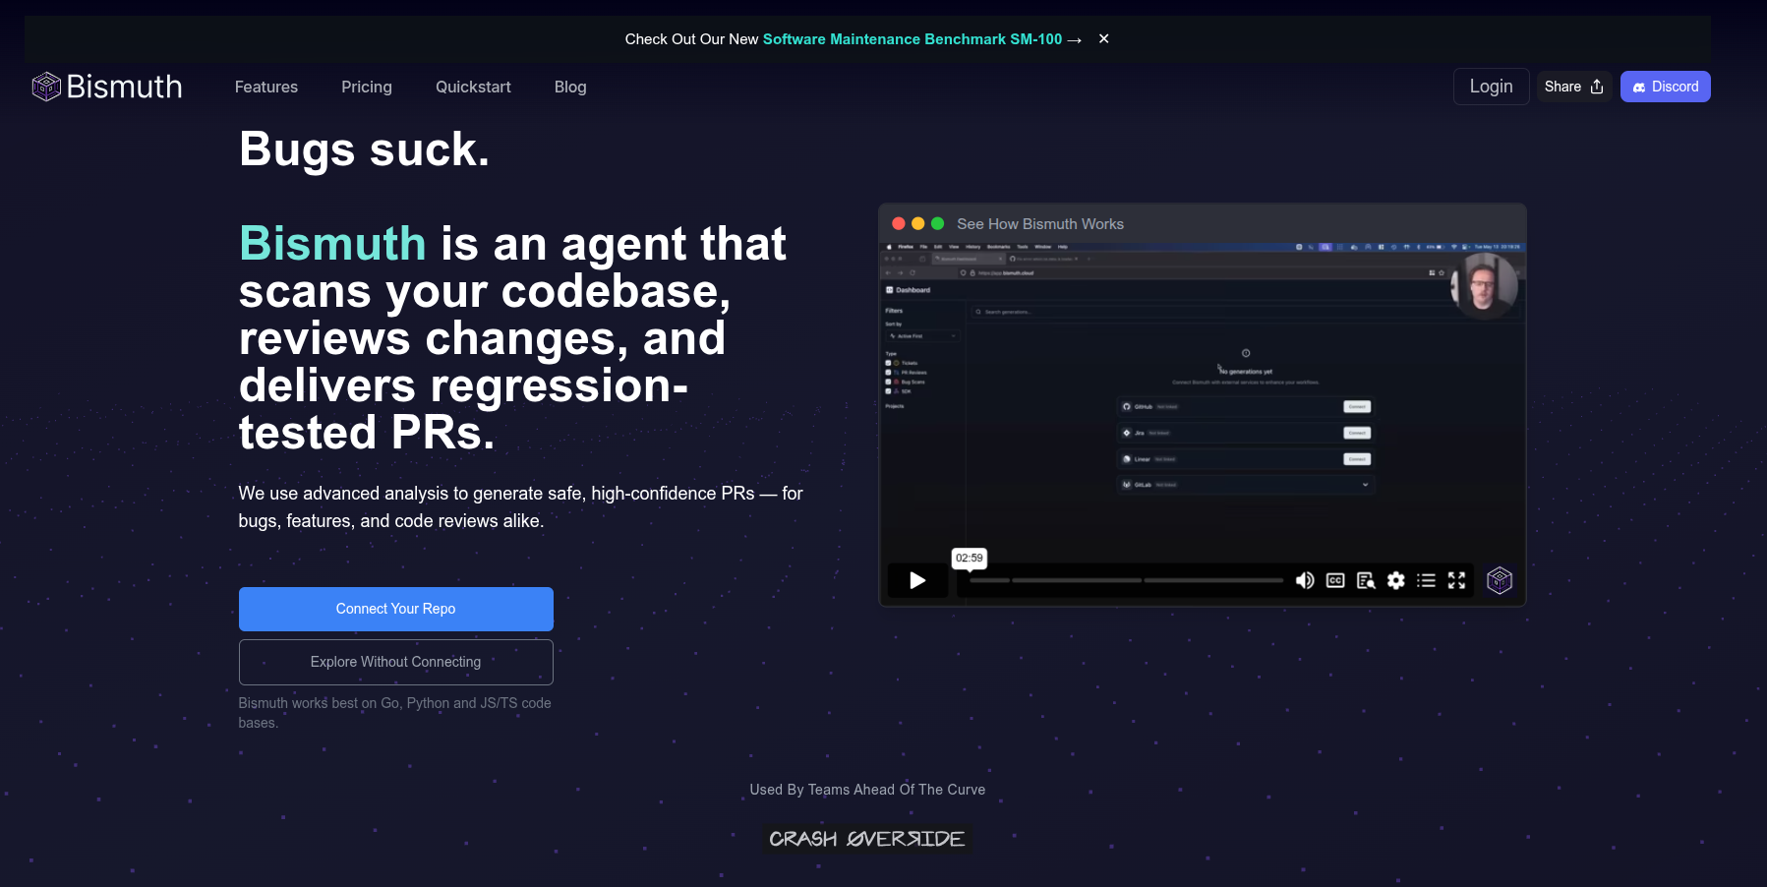Click the 02:59 video timestamp tooltip
The image size is (1767, 887).
[970, 559]
